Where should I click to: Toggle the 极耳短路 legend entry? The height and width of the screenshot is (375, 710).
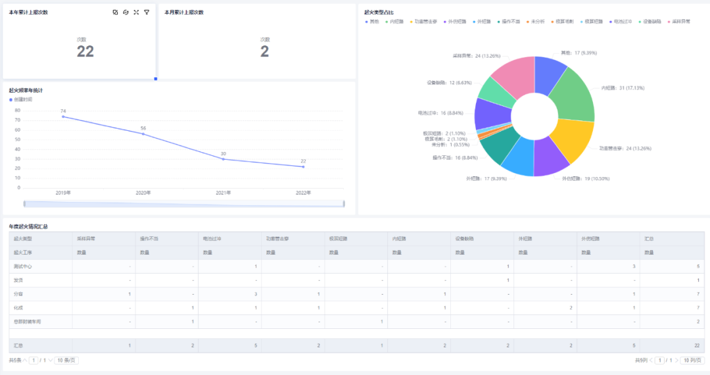click(x=592, y=22)
